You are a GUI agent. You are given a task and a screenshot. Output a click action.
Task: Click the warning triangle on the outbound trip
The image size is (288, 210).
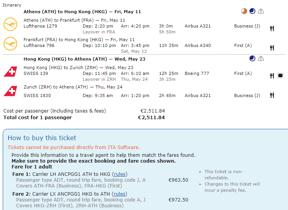click(x=261, y=11)
